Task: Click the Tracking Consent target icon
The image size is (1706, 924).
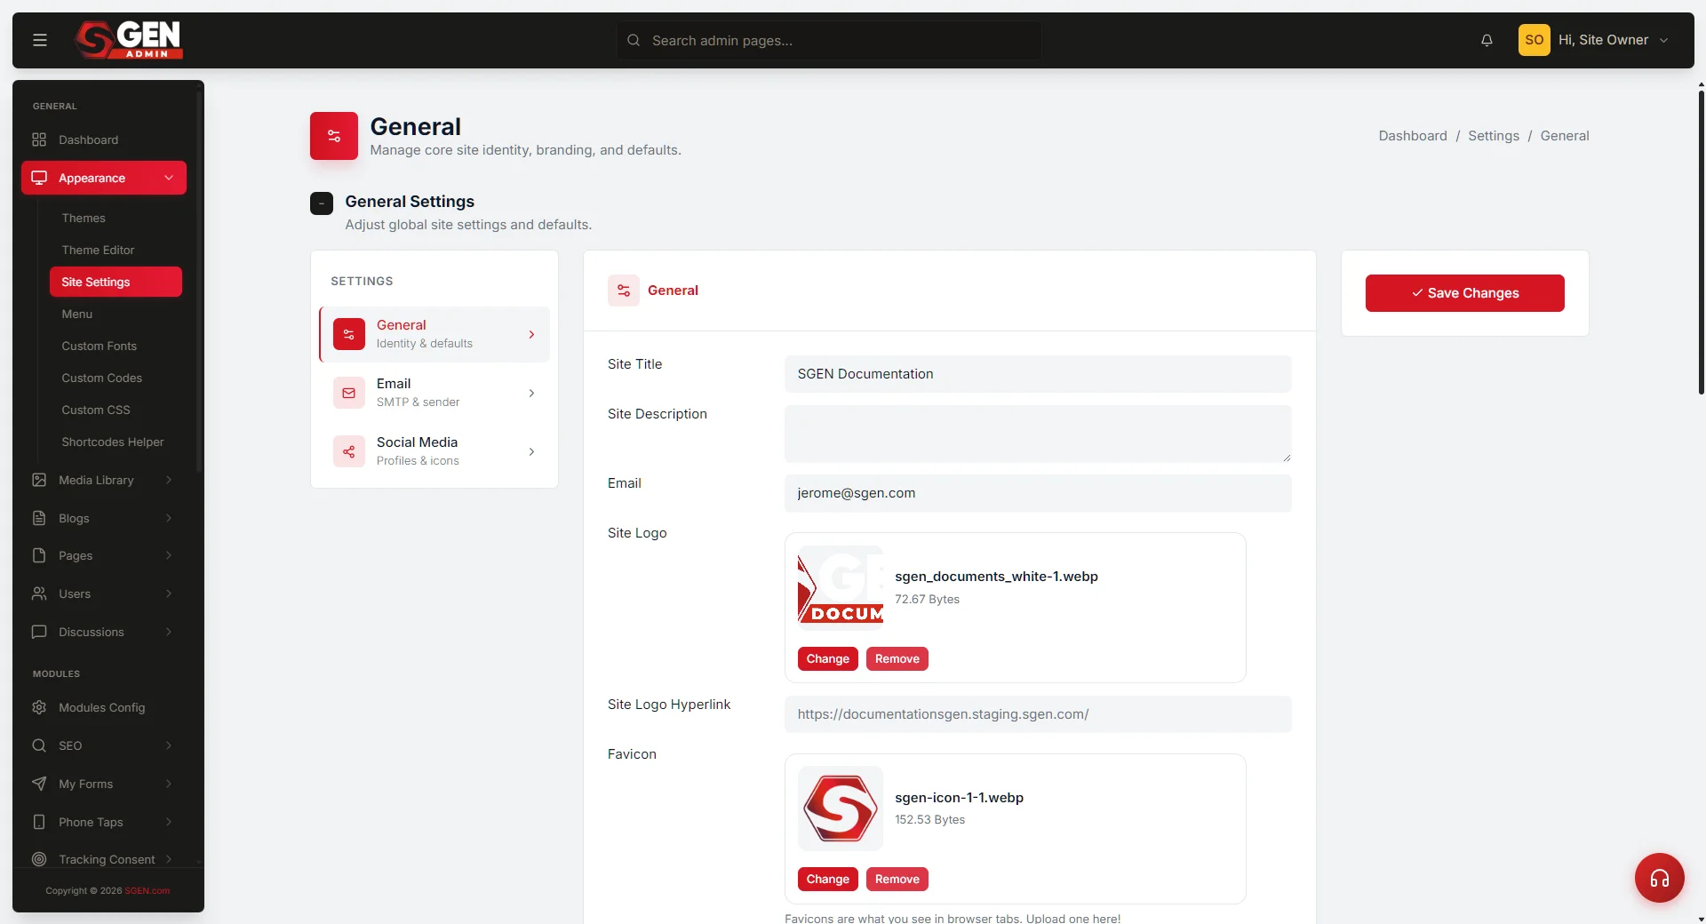Action: click(x=39, y=859)
